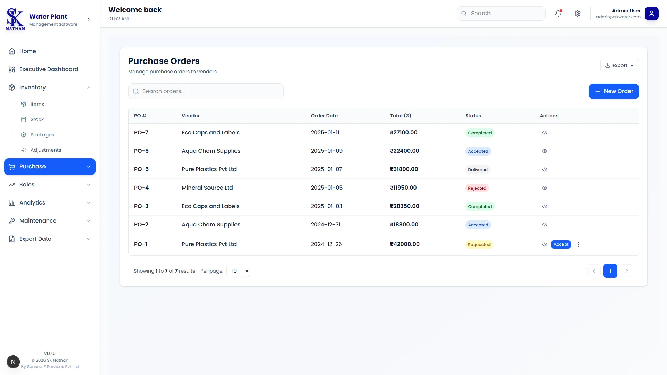The image size is (667, 375).
Task: Collapse the Inventory section chevron
Action: 89,87
